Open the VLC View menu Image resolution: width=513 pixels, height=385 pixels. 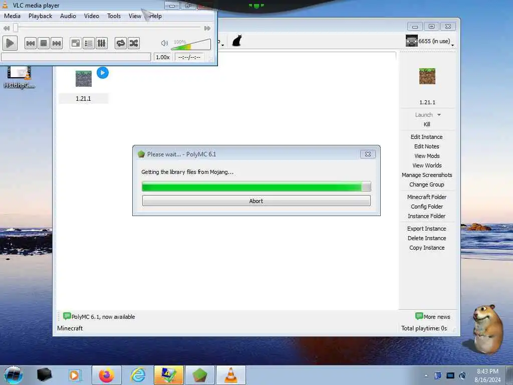pos(135,16)
